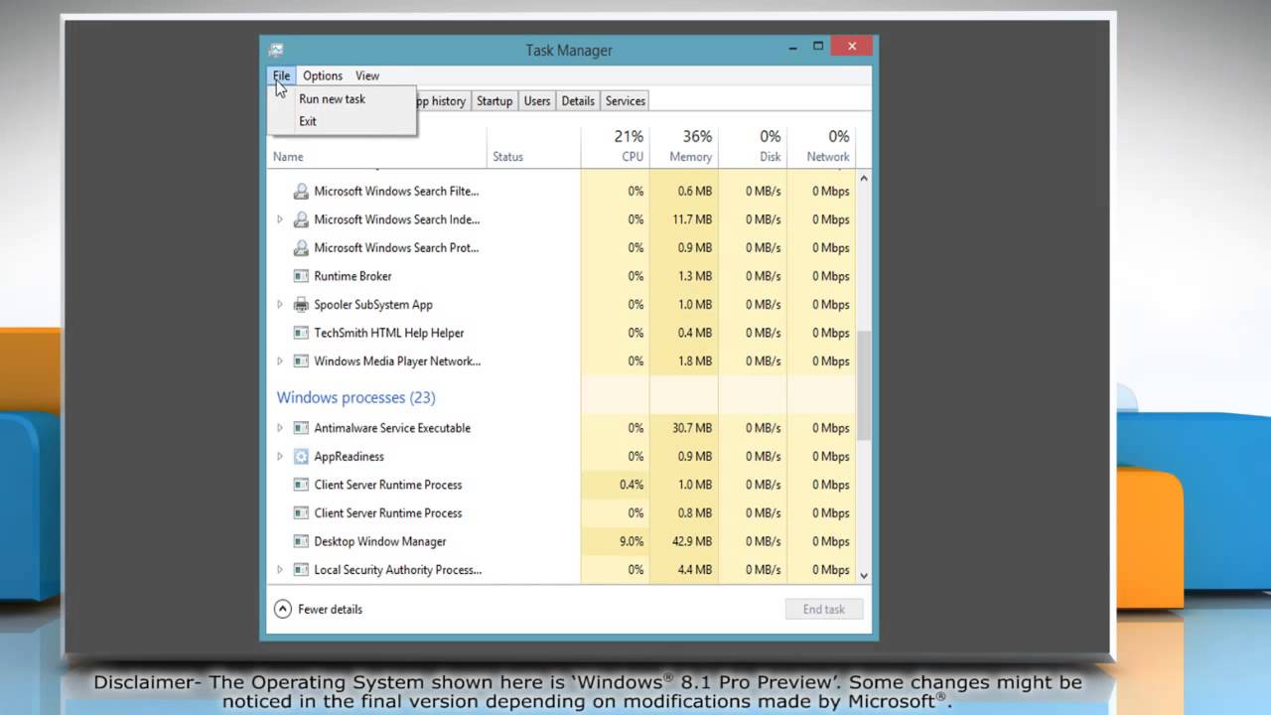Click the Desktop Window Manager icon
The width and height of the screenshot is (1271, 715).
tap(301, 541)
